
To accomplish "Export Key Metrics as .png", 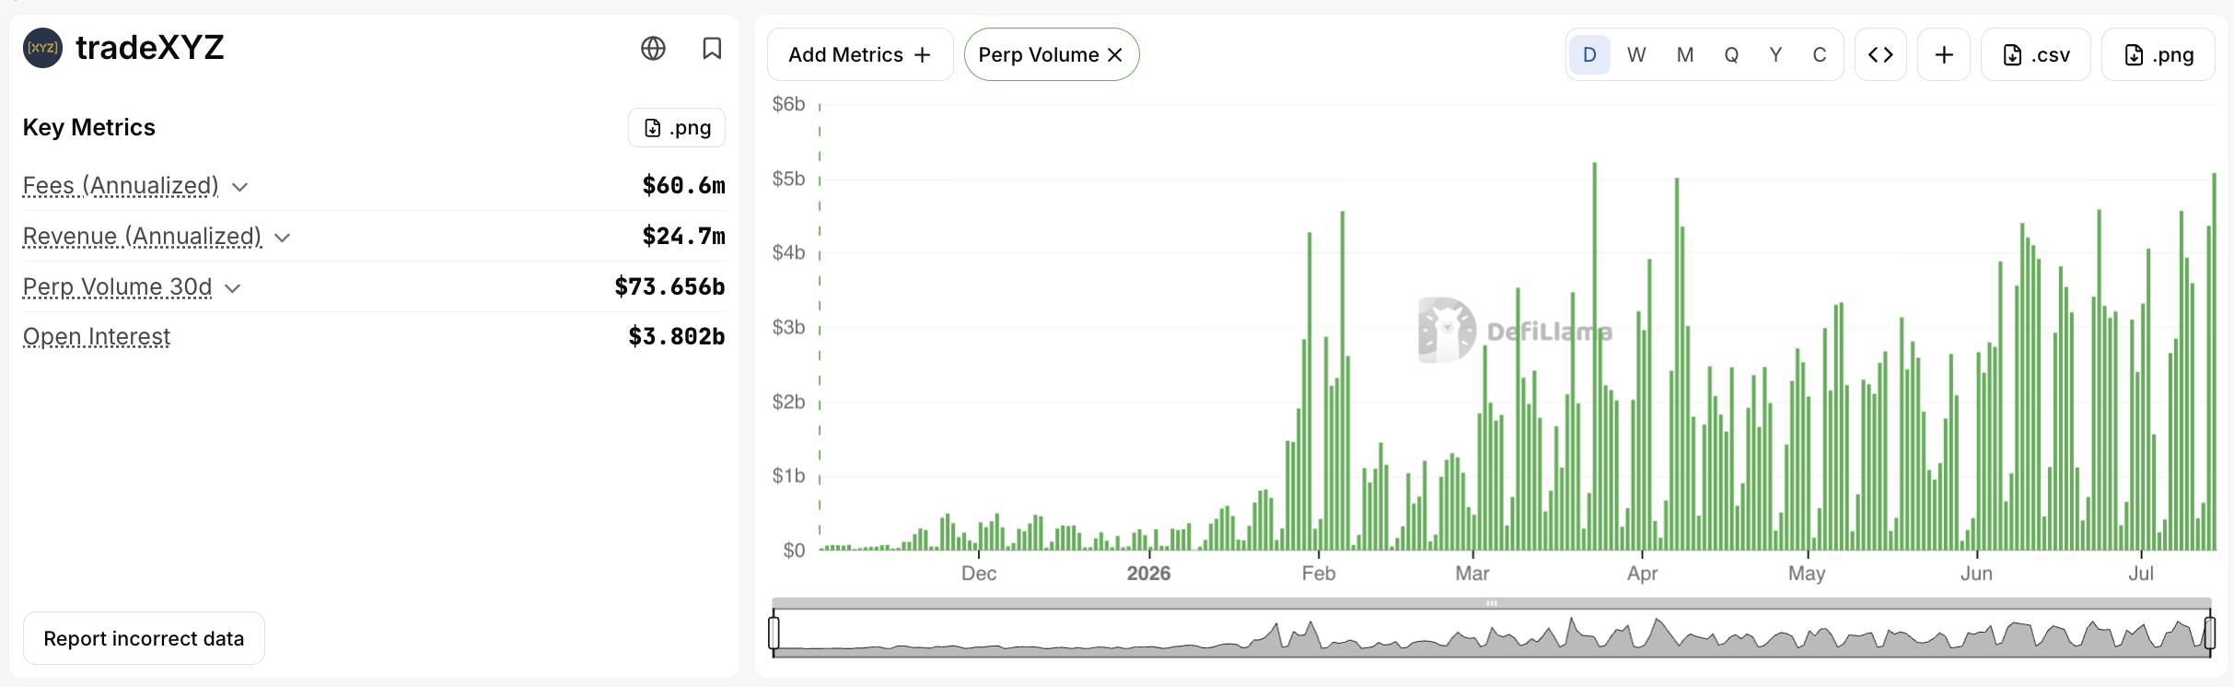I will click(x=677, y=127).
